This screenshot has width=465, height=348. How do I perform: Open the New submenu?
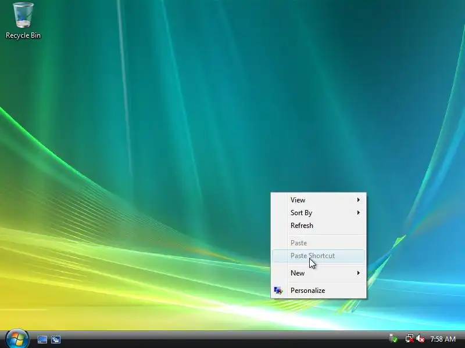pos(319,273)
